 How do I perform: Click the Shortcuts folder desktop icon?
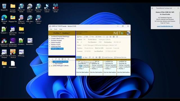coord(21,30)
